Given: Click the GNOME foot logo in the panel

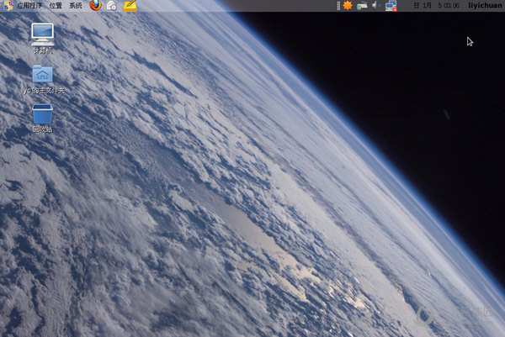Looking at the screenshot, I should point(8,6).
